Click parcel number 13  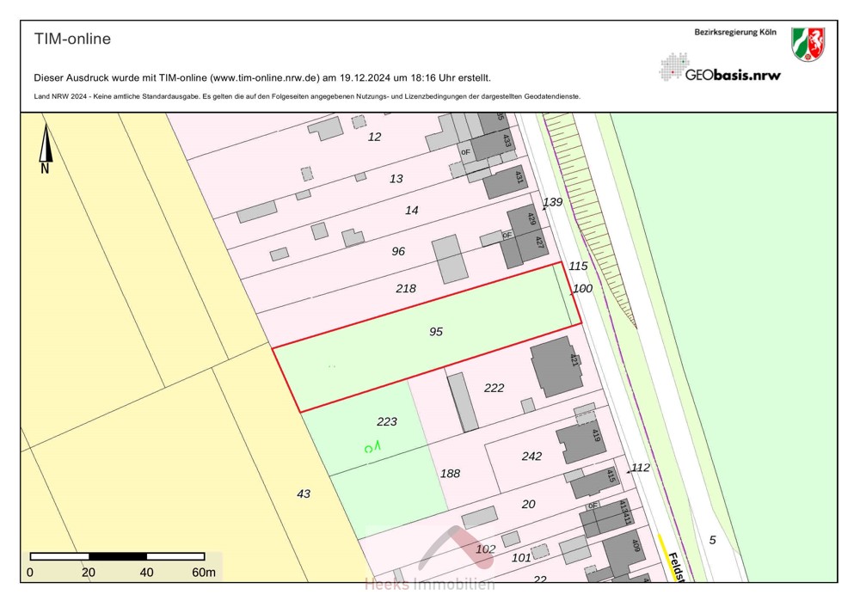[396, 179]
